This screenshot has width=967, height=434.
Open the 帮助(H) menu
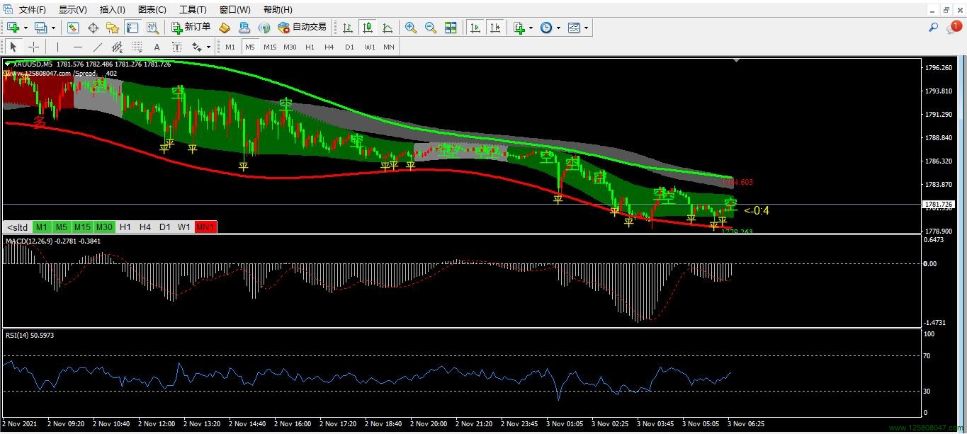coord(278,10)
